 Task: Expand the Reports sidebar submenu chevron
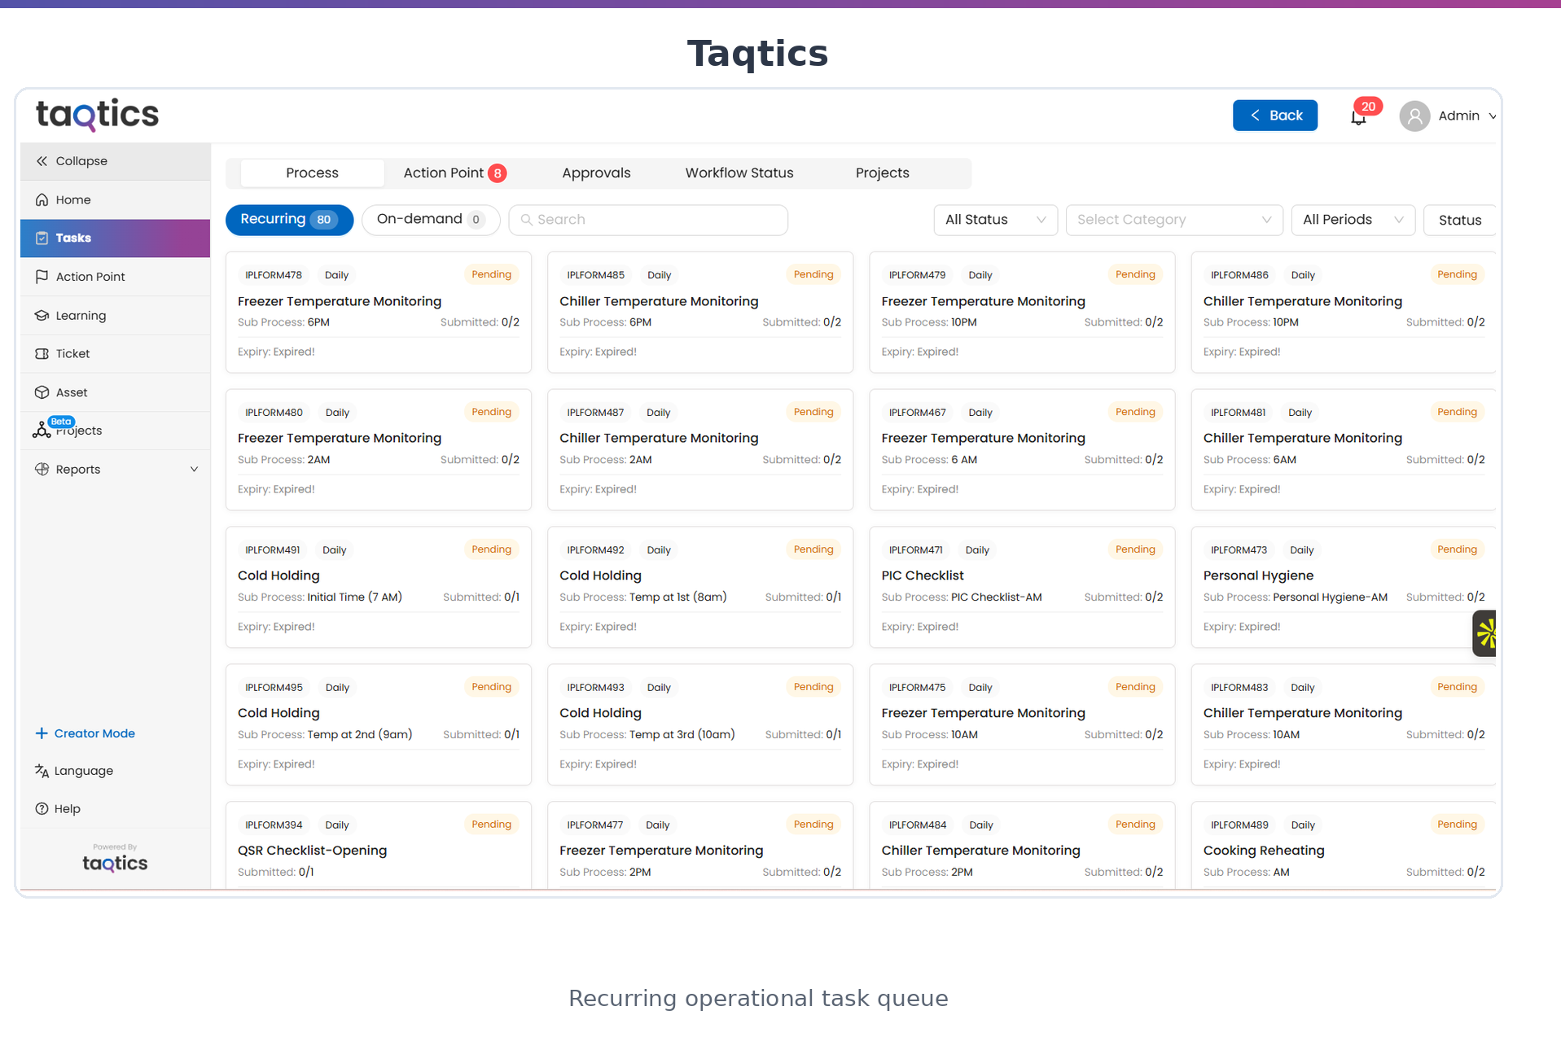click(194, 469)
